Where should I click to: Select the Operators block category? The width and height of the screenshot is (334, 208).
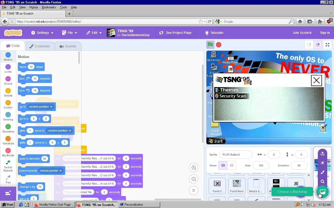coord(8,128)
